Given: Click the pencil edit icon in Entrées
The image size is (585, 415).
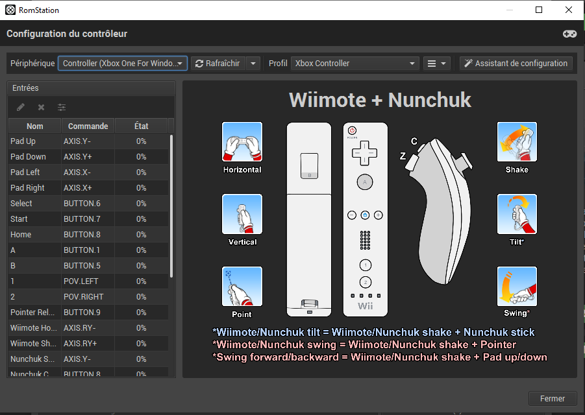Looking at the screenshot, I should point(21,108).
